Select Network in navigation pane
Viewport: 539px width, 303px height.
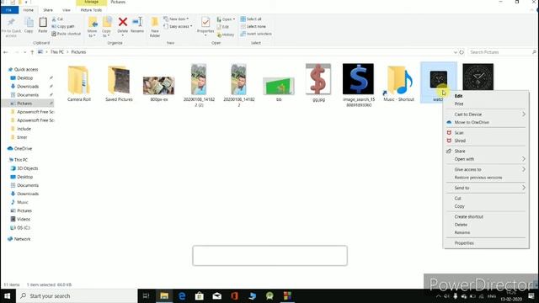pos(22,239)
